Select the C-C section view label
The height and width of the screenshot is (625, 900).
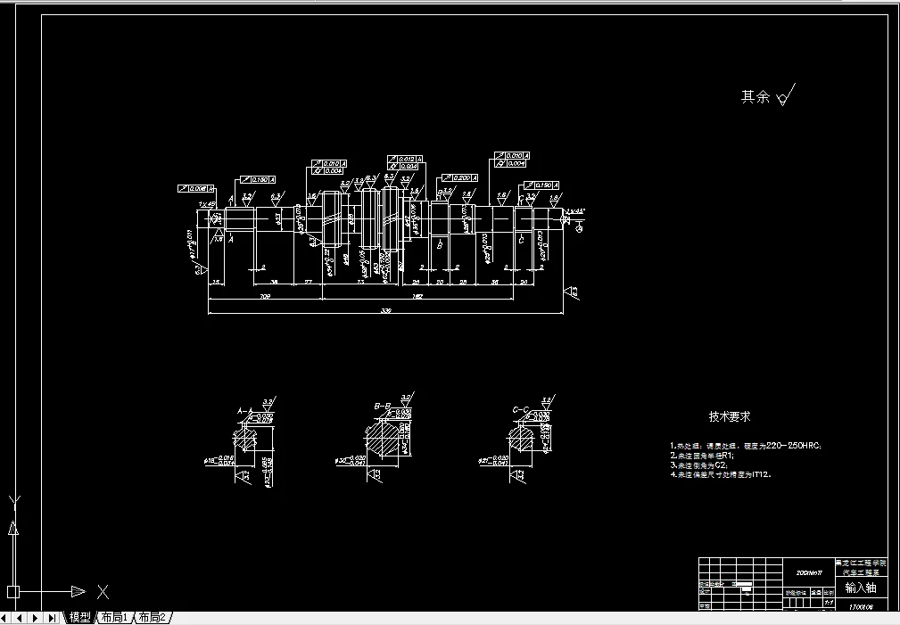[521, 410]
